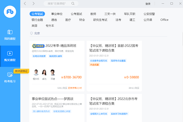Click the location pin icon
The height and width of the screenshot is (122, 183).
[x=31, y=33]
